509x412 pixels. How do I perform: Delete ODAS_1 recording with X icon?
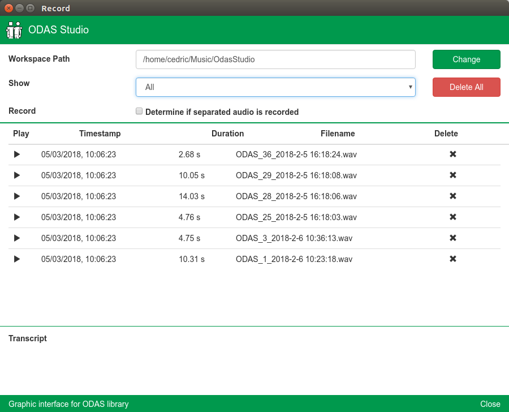[453, 259]
